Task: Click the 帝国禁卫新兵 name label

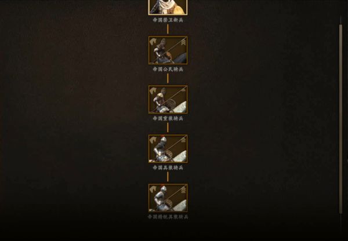Action: tap(168, 20)
